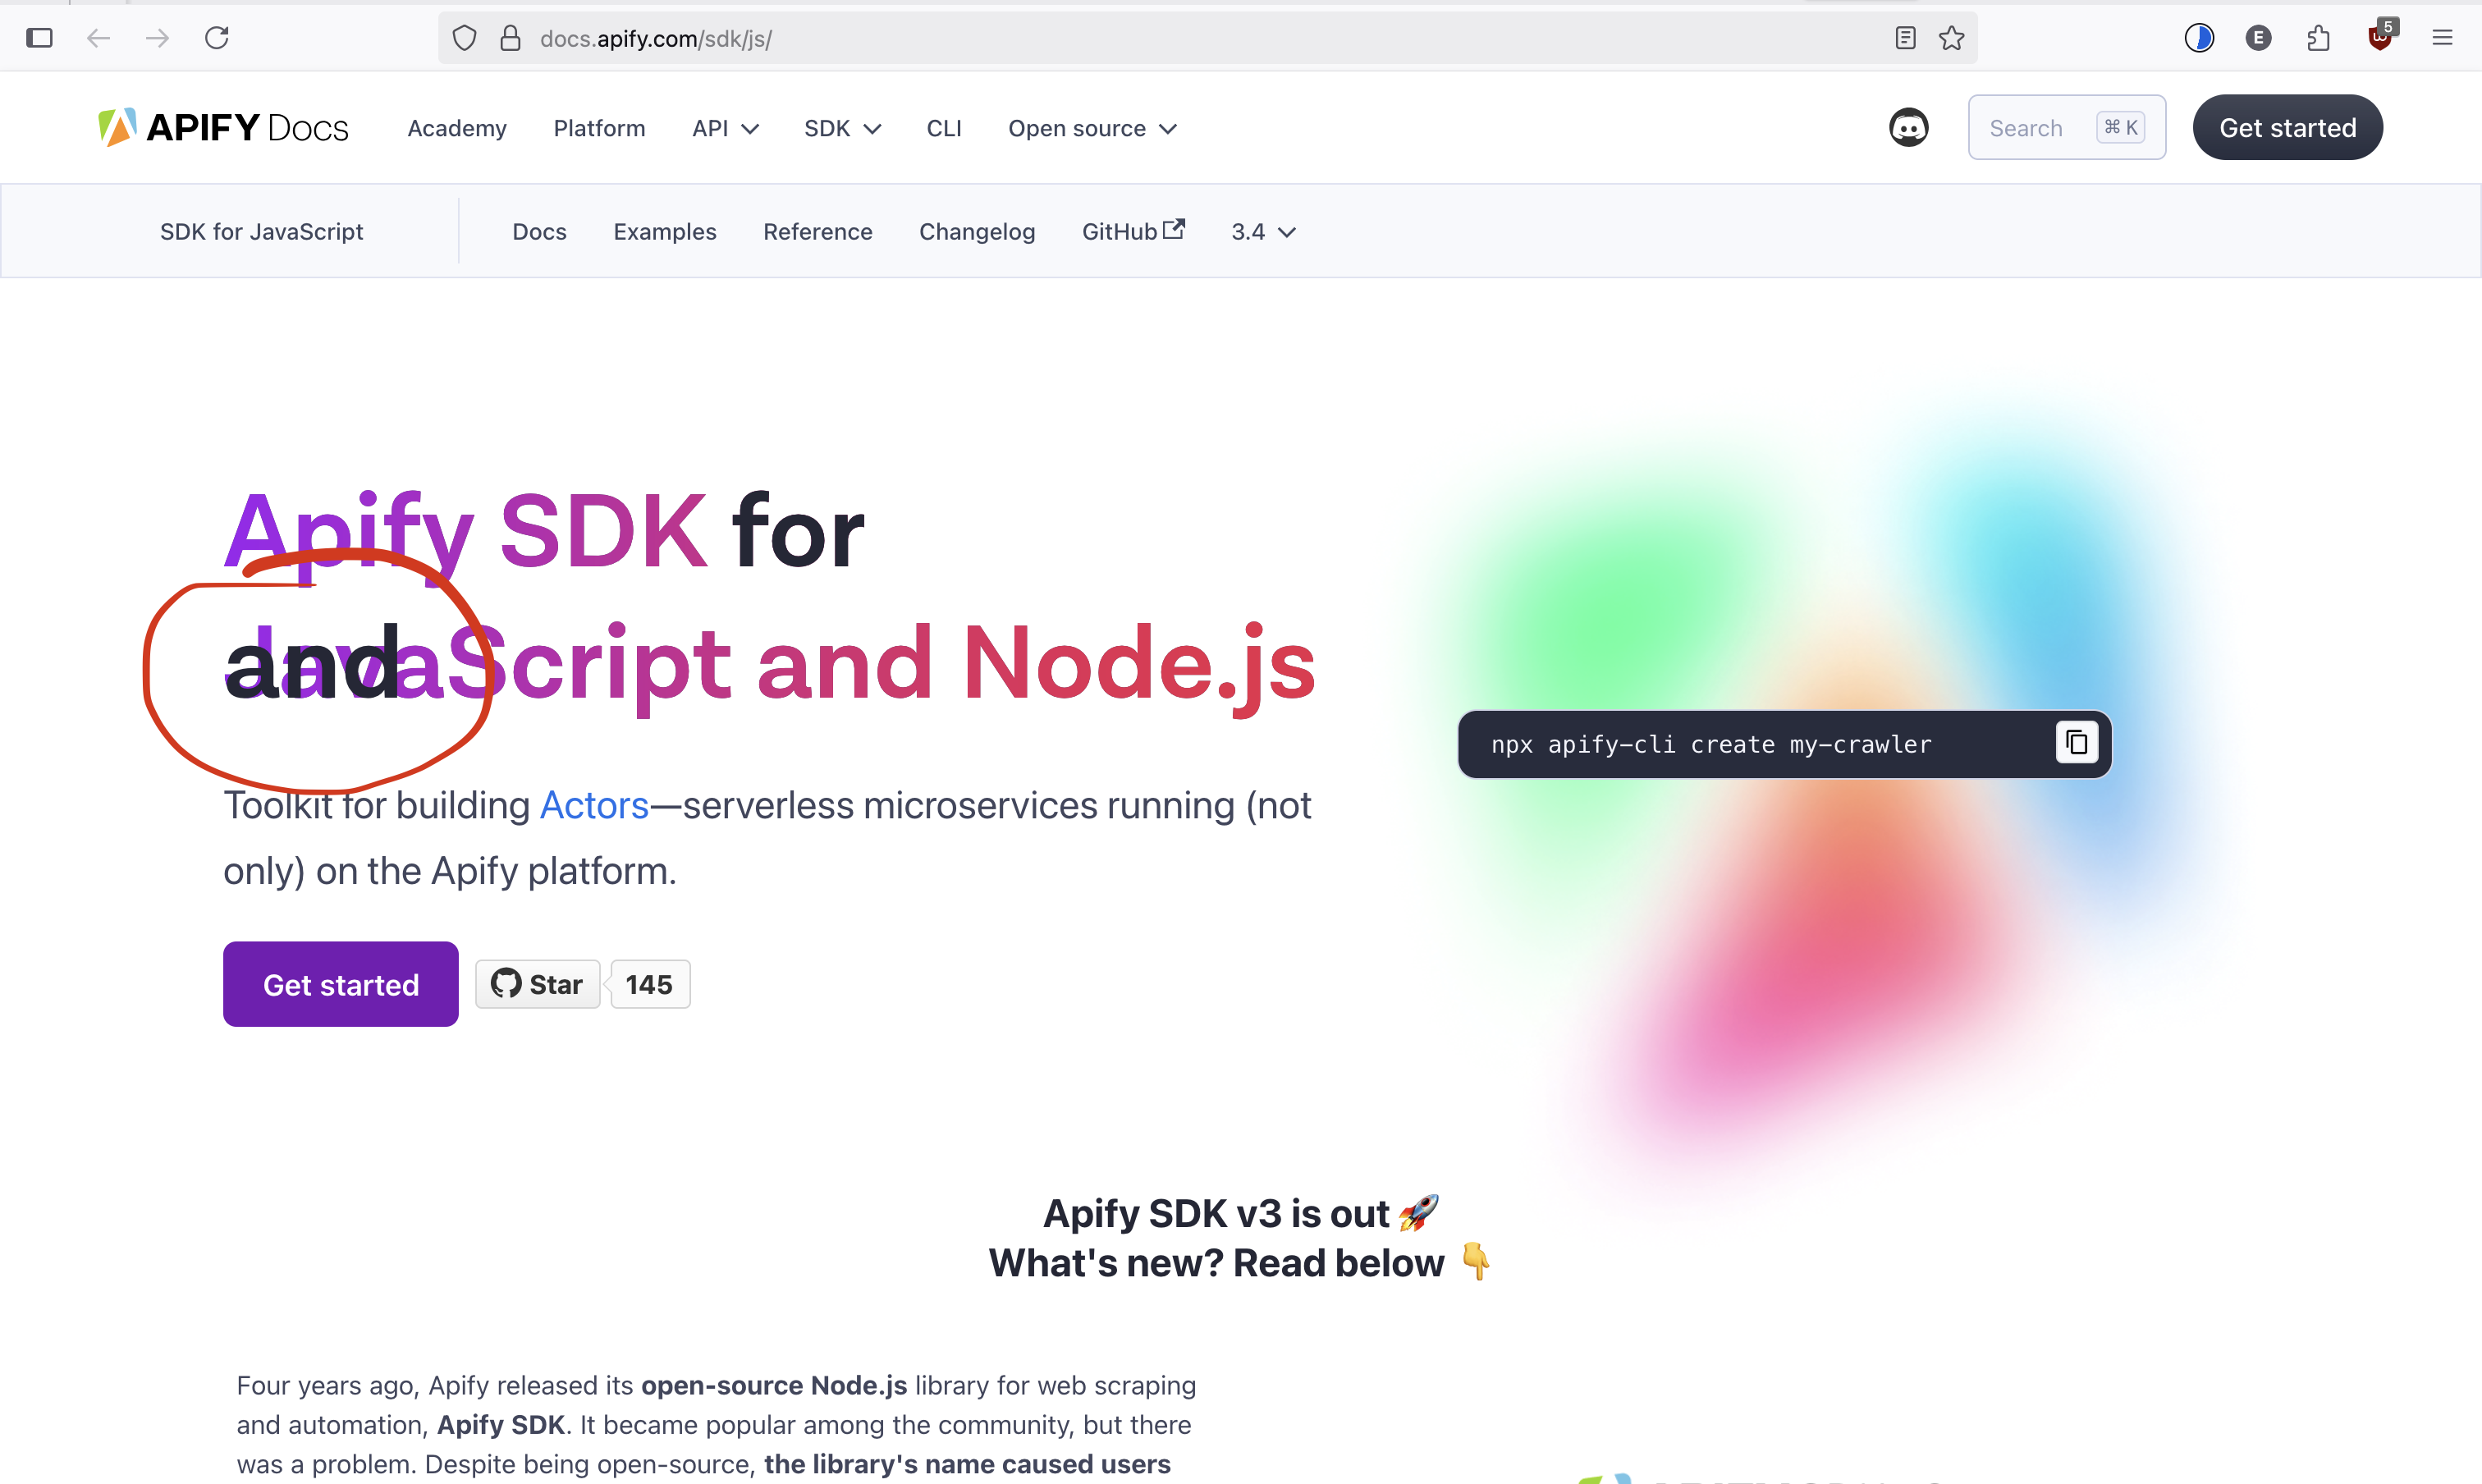Viewport: 2482px width, 1484px height.
Task: Open the Academy nav item
Action: point(457,128)
